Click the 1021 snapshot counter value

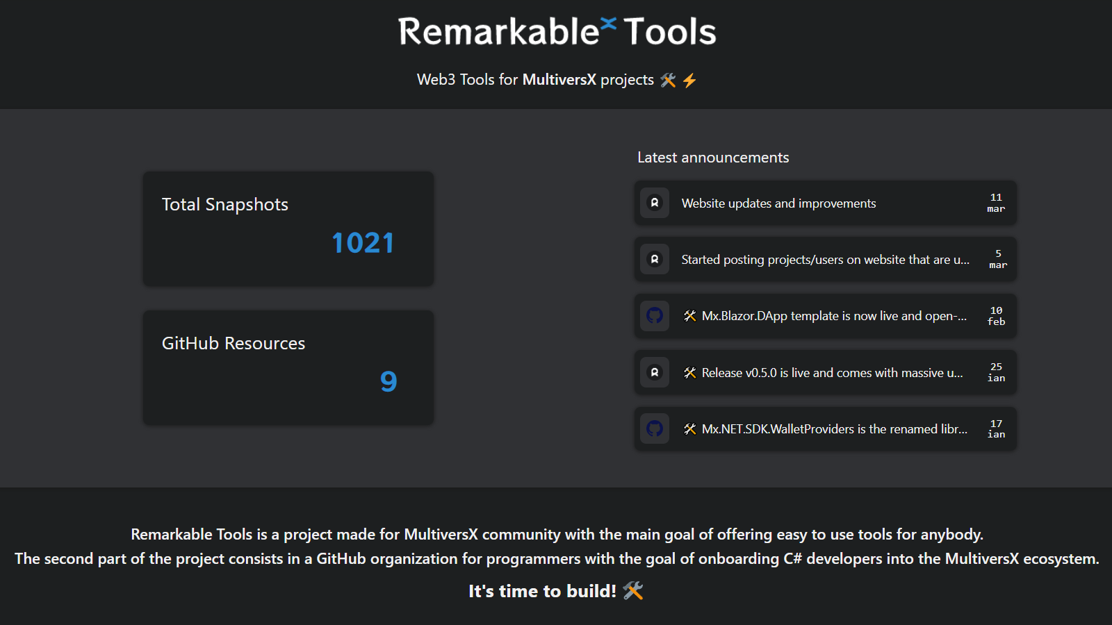(361, 242)
